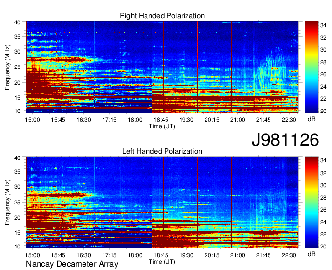Click the 17:15 tick under the Left Handed plot

[109, 255]
